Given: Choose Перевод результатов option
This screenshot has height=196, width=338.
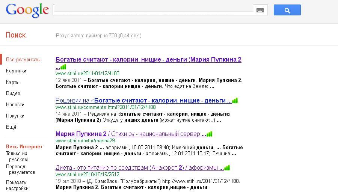Looking at the screenshot, I should pos(21,169).
